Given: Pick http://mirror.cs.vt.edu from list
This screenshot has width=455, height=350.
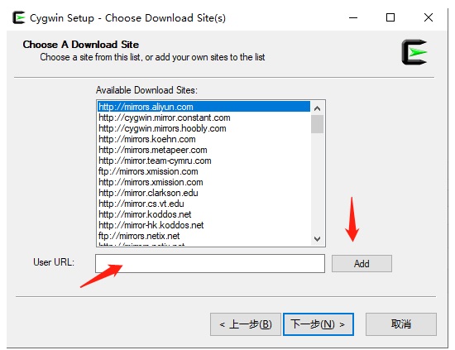Looking at the screenshot, I should [x=204, y=204].
